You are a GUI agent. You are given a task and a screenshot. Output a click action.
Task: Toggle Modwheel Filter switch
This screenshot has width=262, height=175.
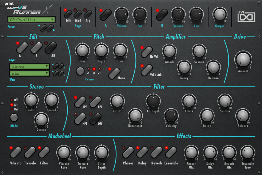point(44,152)
